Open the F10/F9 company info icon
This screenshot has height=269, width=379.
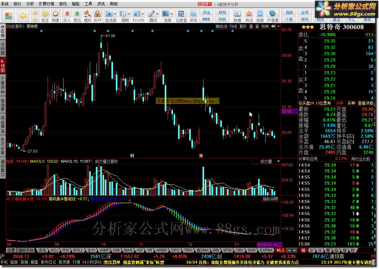coord(137,14)
